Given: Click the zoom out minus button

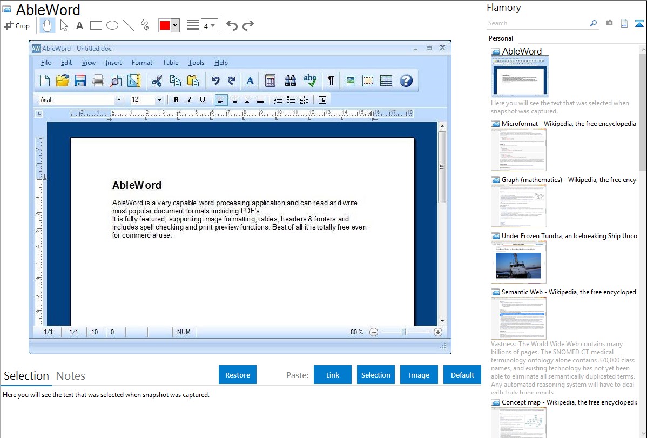Looking at the screenshot, I should pos(373,332).
